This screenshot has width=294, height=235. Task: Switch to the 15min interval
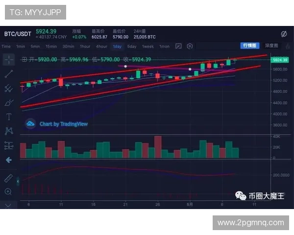tap(51, 47)
